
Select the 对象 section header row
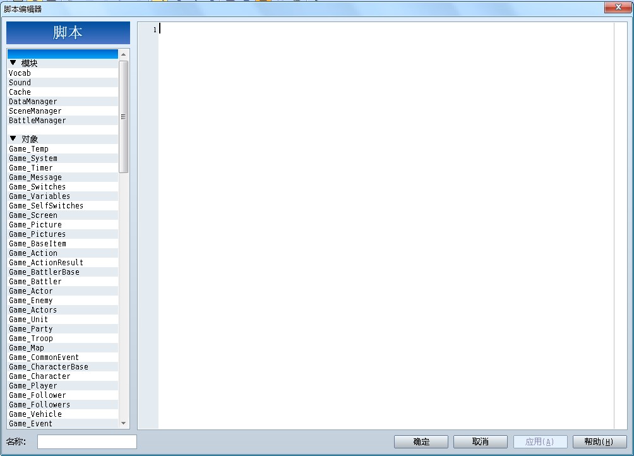click(63, 139)
